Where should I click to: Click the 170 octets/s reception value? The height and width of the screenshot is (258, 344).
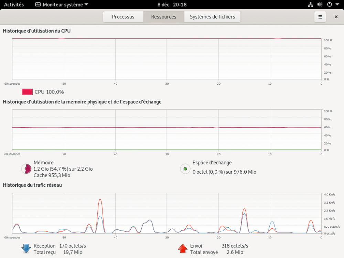(x=73, y=246)
